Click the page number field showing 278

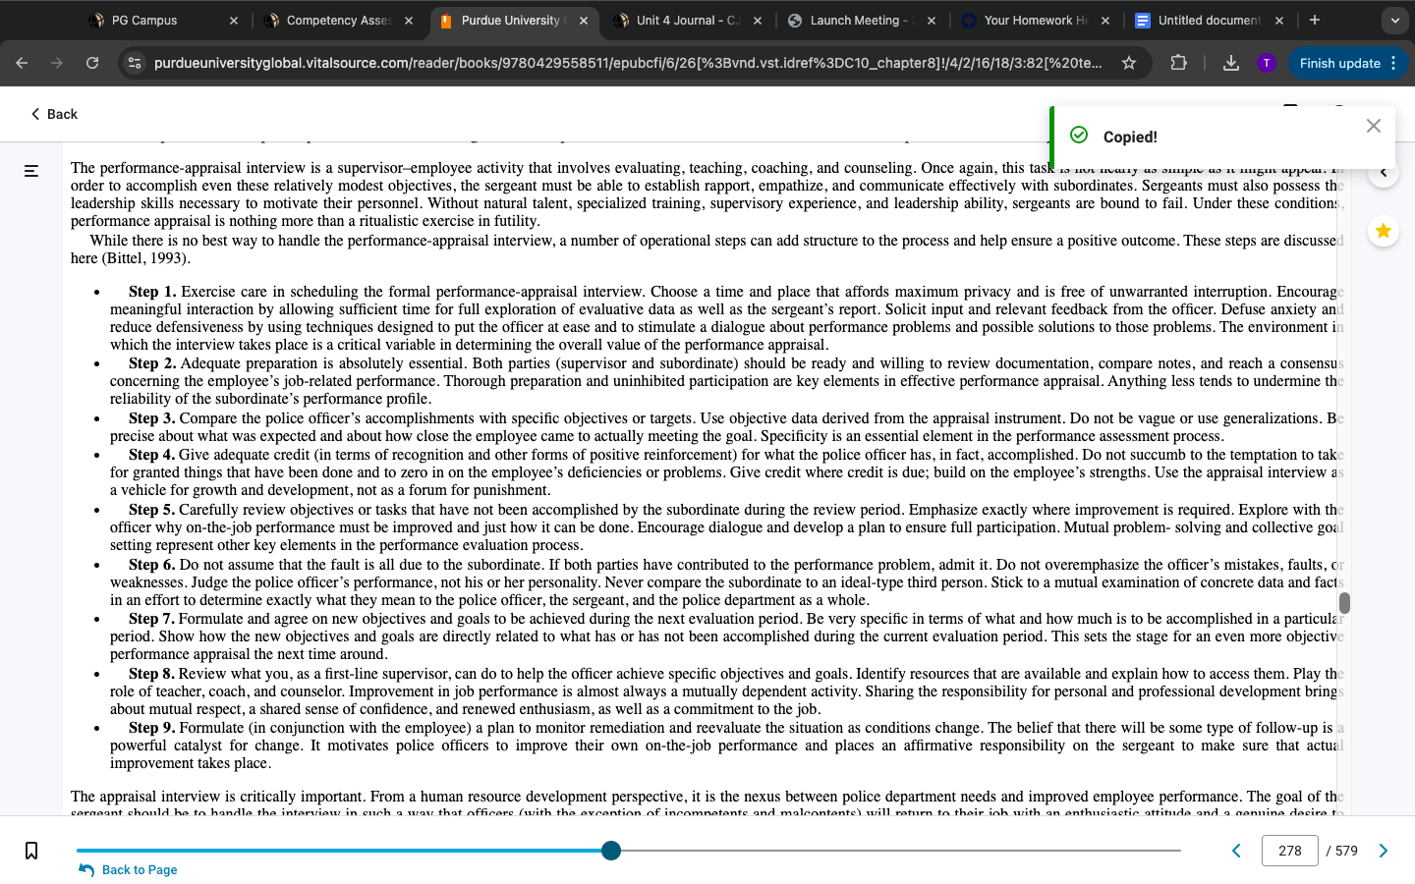[x=1290, y=851]
